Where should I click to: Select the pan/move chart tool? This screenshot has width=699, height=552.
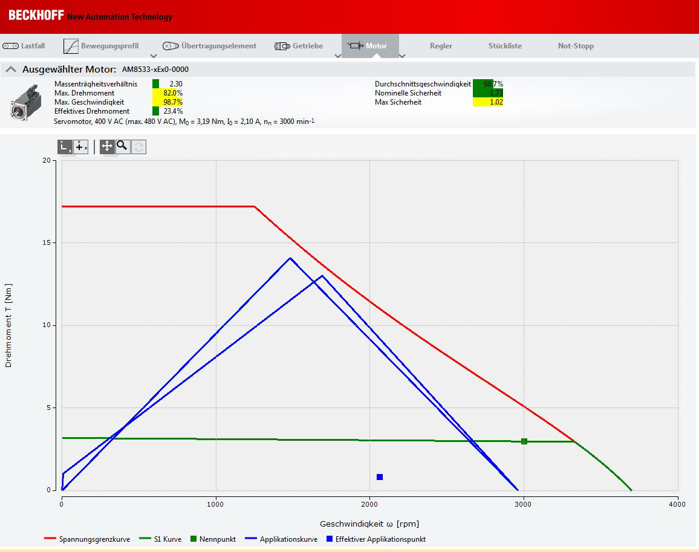pos(107,146)
